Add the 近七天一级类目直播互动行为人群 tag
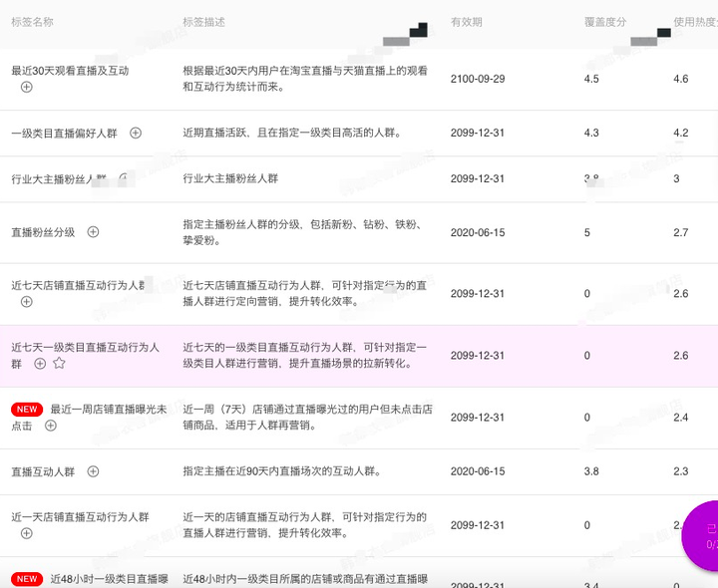 point(40,364)
